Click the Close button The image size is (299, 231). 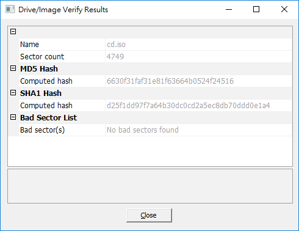tap(149, 215)
